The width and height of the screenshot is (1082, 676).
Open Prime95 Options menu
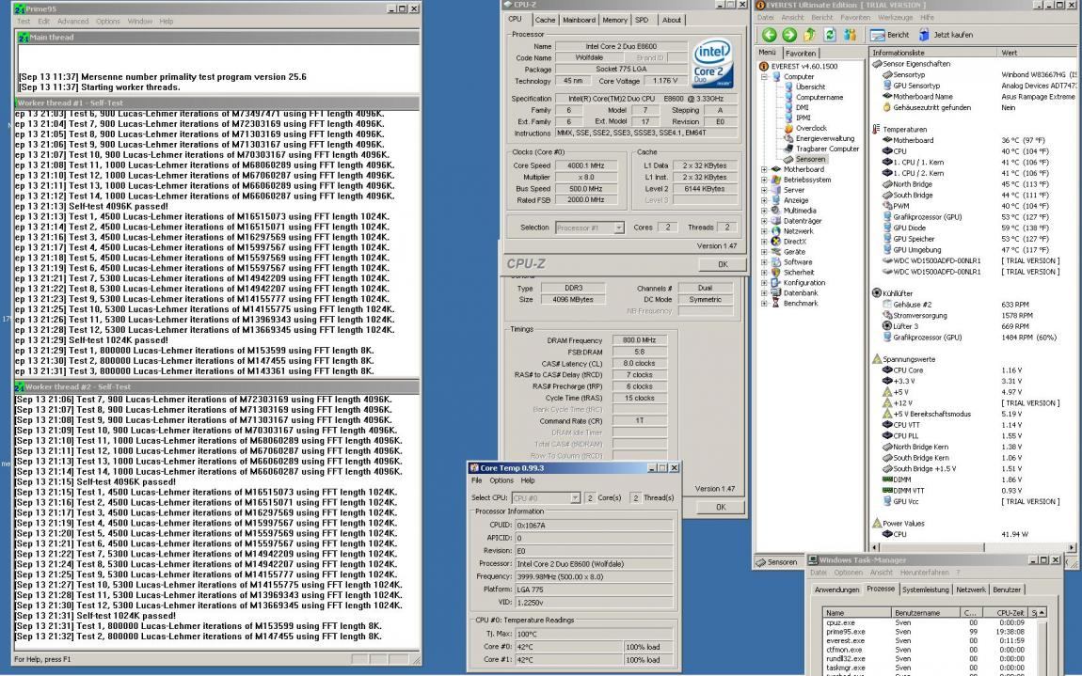click(107, 22)
